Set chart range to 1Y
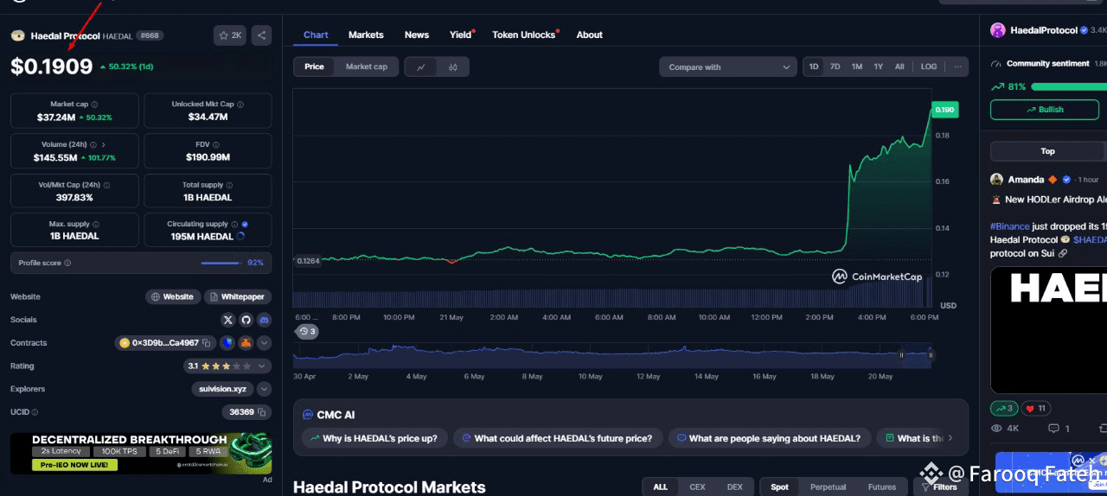This screenshot has width=1107, height=496. tap(878, 67)
